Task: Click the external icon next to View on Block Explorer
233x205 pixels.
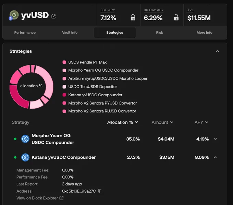Action: (62, 198)
